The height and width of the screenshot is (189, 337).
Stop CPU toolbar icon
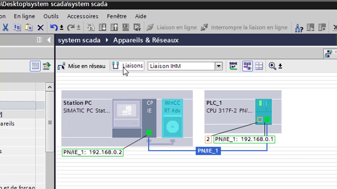pos(322,27)
